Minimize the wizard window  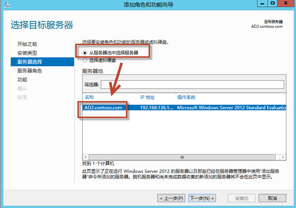pyautogui.click(x=262, y=3)
